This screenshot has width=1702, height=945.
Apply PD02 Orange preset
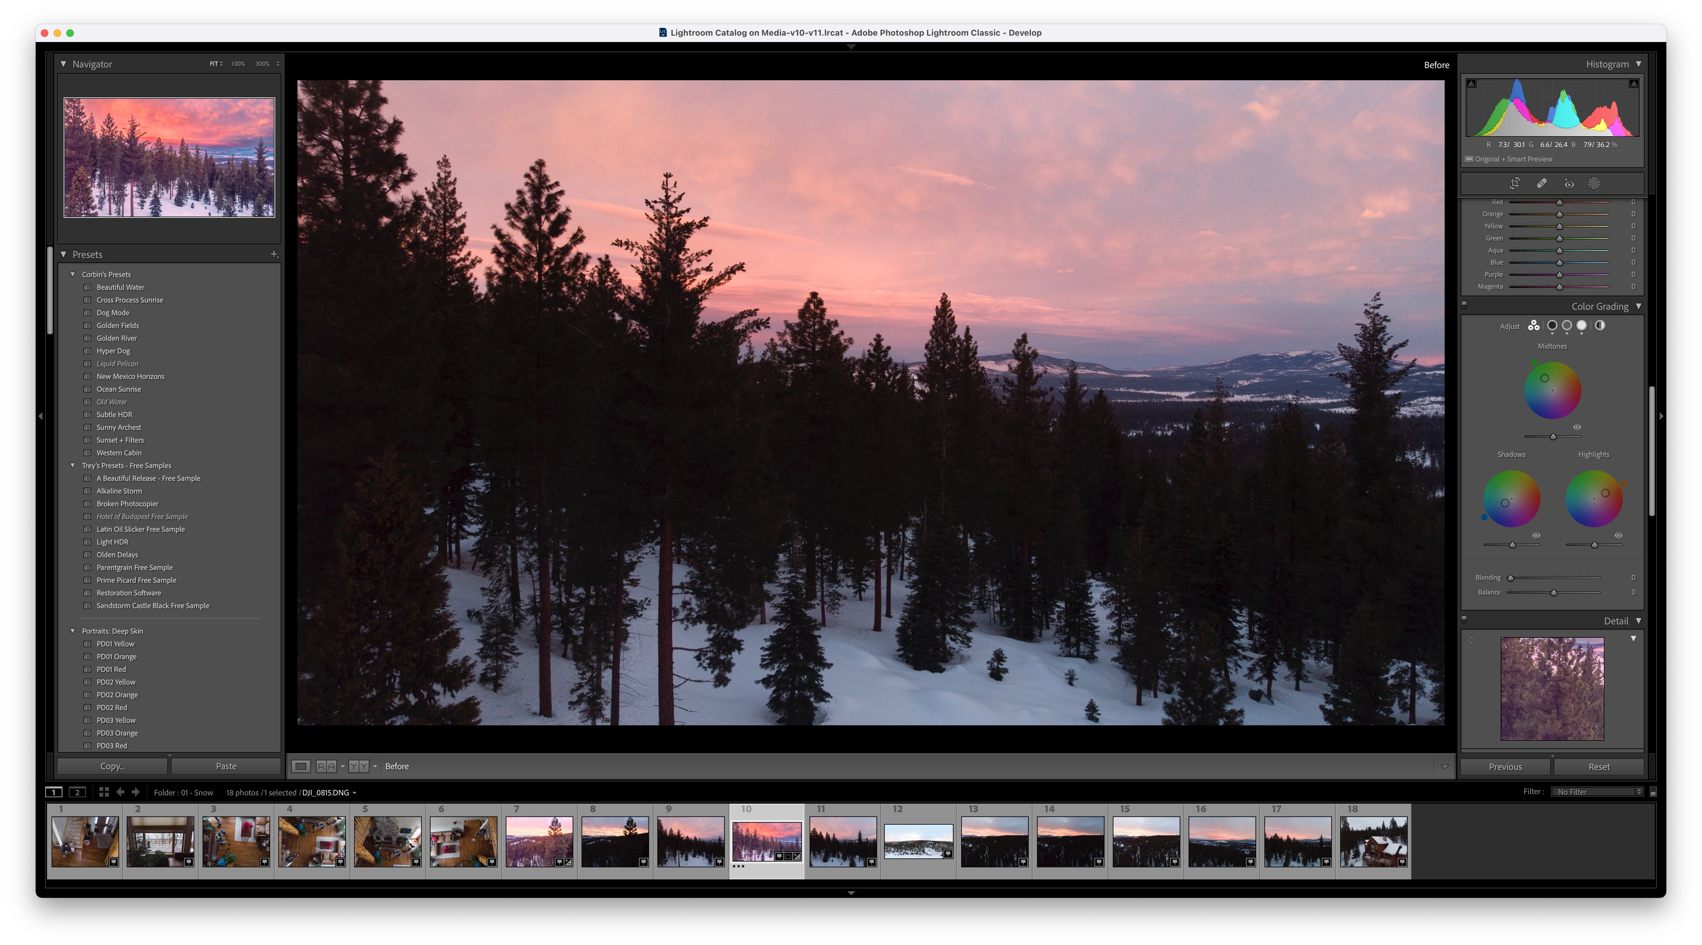coord(117,695)
